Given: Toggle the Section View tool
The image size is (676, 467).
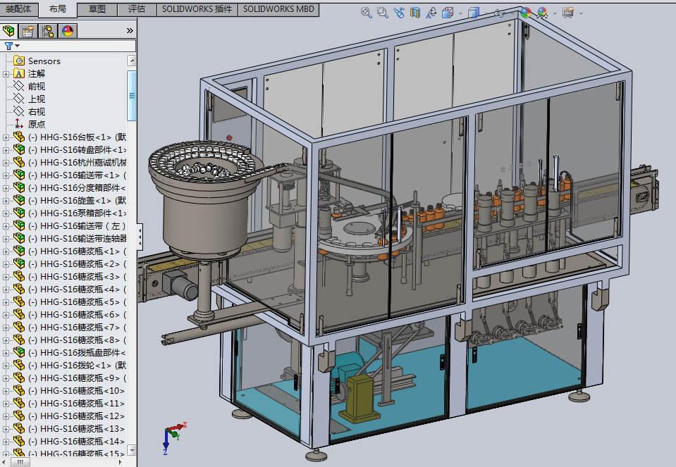Looking at the screenshot, I should [414, 13].
